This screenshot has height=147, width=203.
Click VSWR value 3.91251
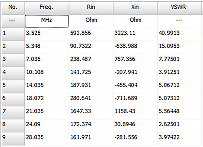click(179, 73)
